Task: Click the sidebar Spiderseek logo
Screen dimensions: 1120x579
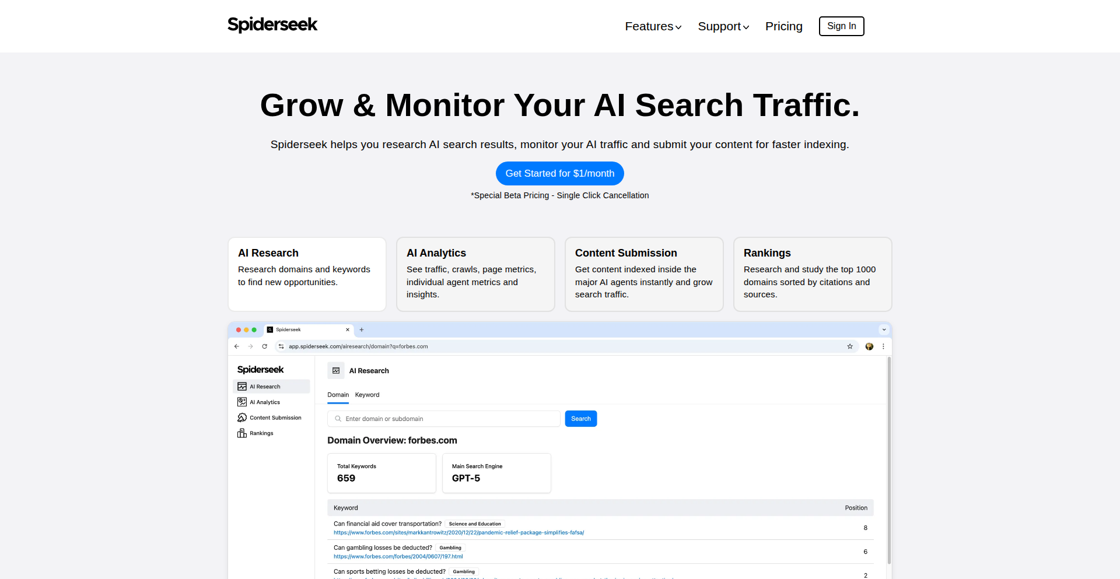Action: tap(260, 370)
